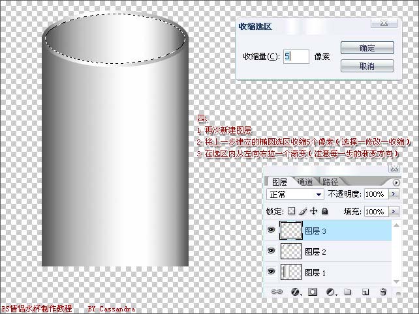Select layer named 图层 2
Viewport: 419px width, 314px height.
tap(315, 252)
